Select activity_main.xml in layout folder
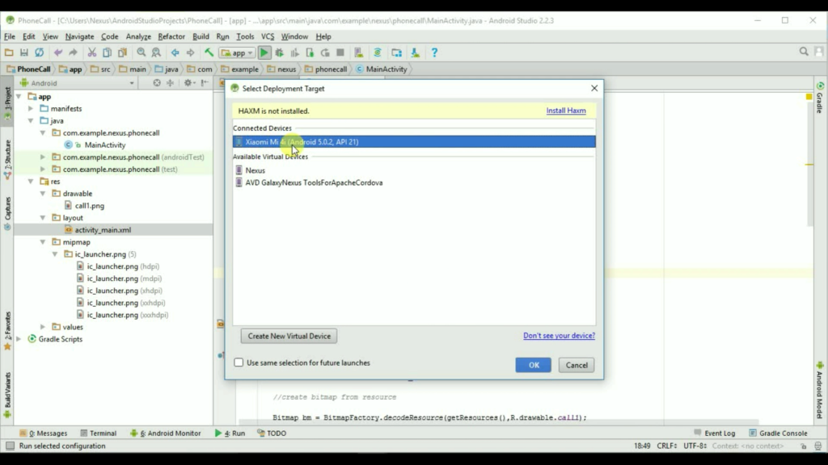828x465 pixels. (103, 230)
